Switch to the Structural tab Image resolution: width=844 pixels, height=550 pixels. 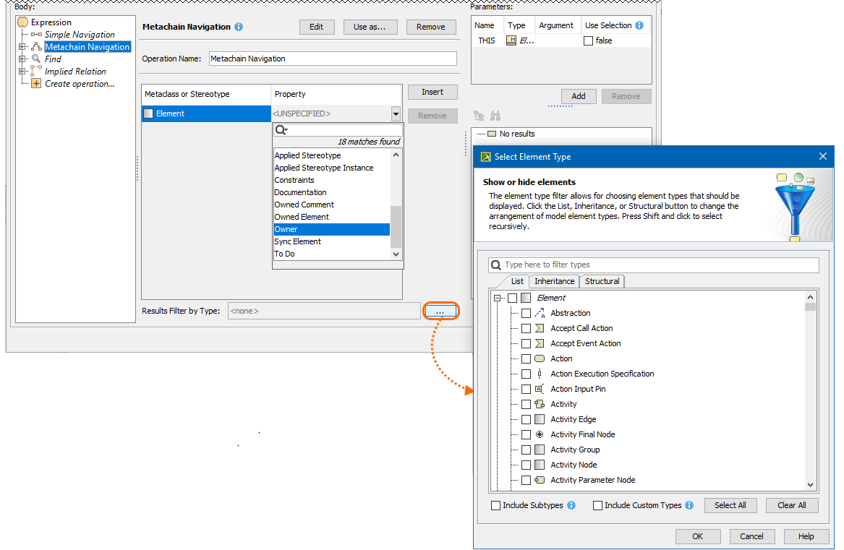tap(602, 281)
